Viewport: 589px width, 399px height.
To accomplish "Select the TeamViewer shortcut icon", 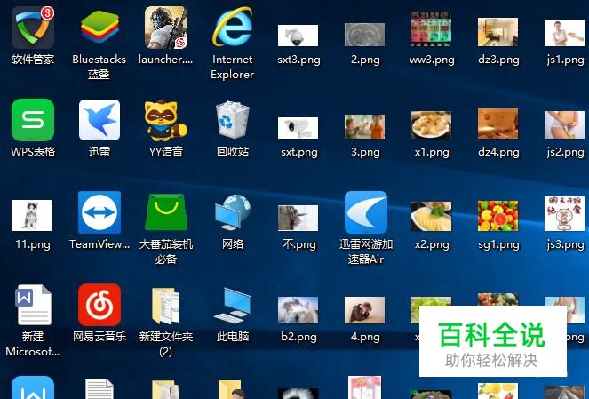I will (x=99, y=212).
